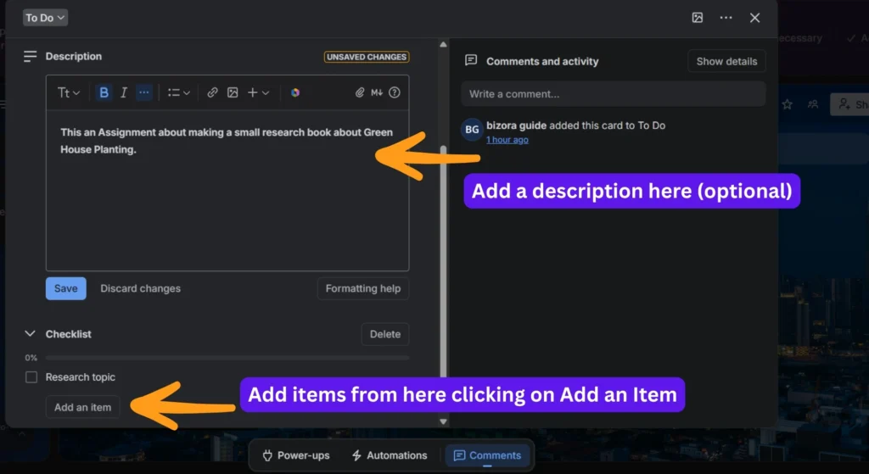Insert an image via editor toolbar
The height and width of the screenshot is (474, 869).
coord(233,92)
